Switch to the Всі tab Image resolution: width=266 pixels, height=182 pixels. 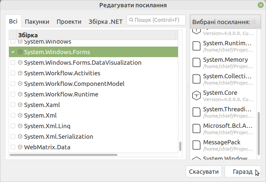(x=13, y=21)
